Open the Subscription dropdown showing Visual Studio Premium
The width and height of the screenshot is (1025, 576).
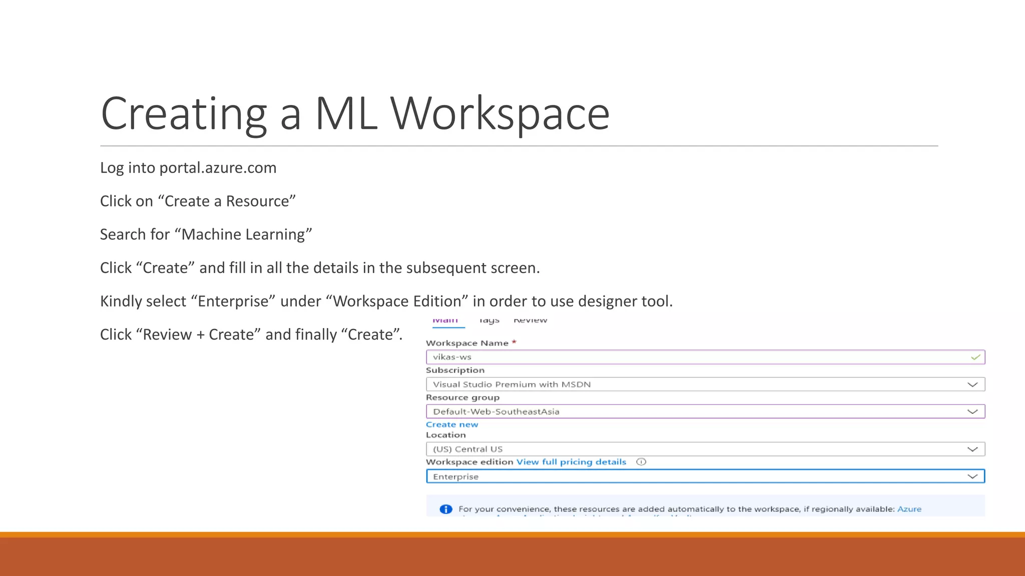(x=705, y=384)
